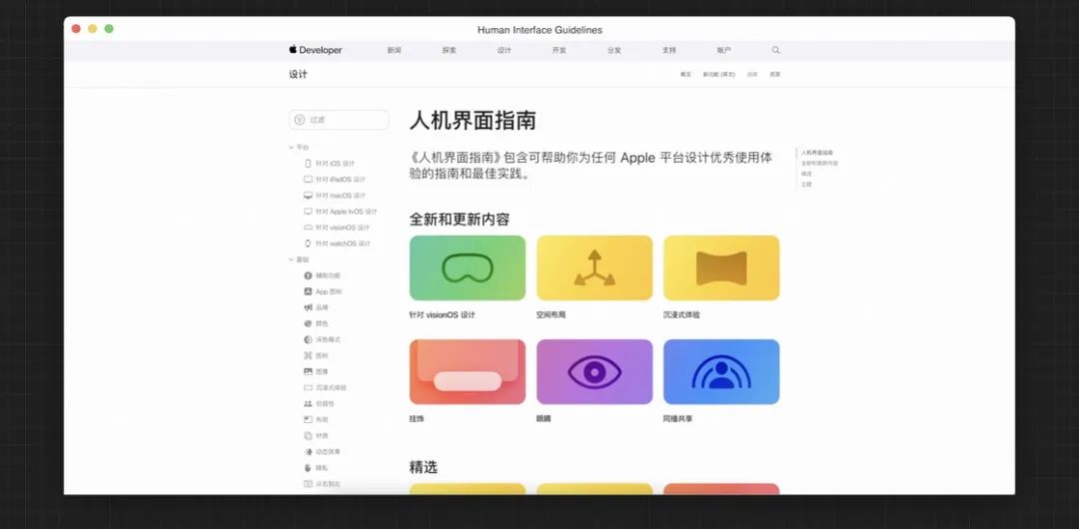Click the 人机界面指南 page title
This screenshot has width=1079, height=529.
[473, 121]
